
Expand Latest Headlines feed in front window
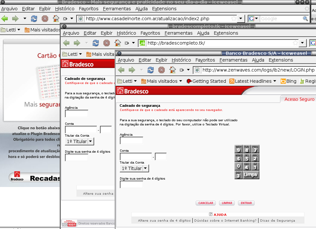pos(253,81)
